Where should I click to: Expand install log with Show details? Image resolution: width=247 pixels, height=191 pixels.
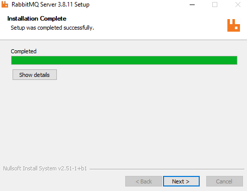35,75
